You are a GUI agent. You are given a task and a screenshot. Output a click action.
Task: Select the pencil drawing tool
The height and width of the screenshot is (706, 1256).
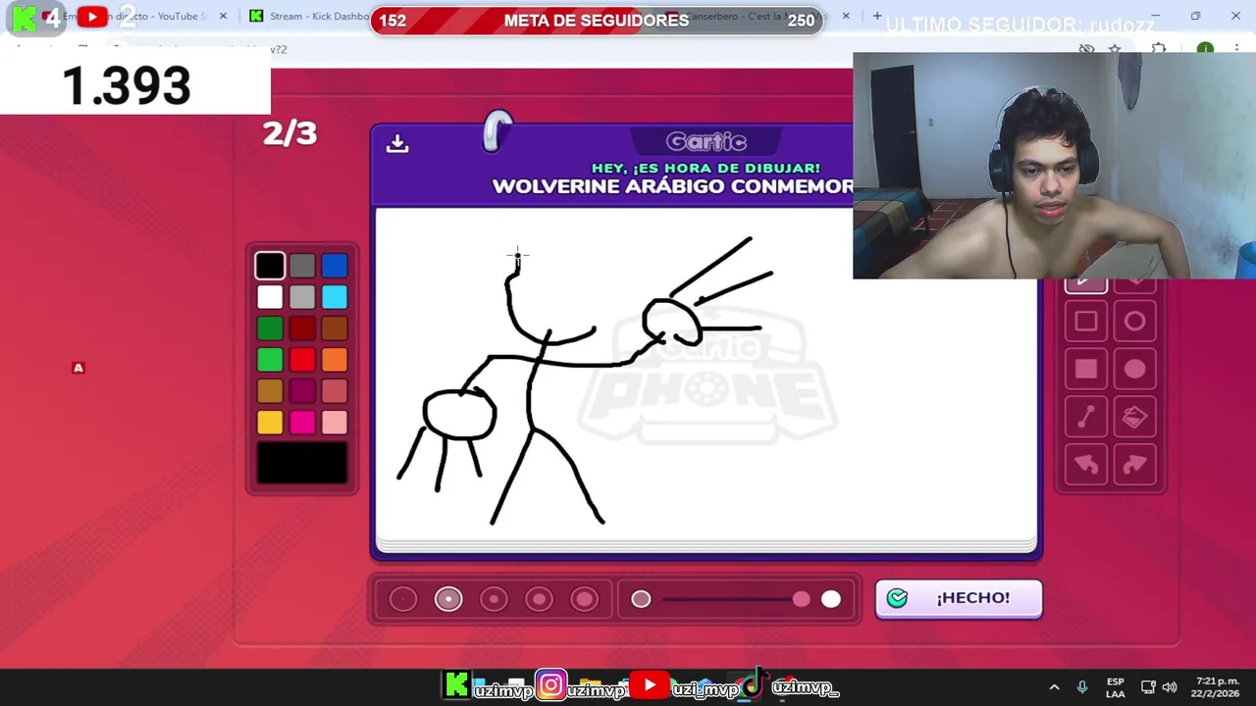click(1086, 284)
